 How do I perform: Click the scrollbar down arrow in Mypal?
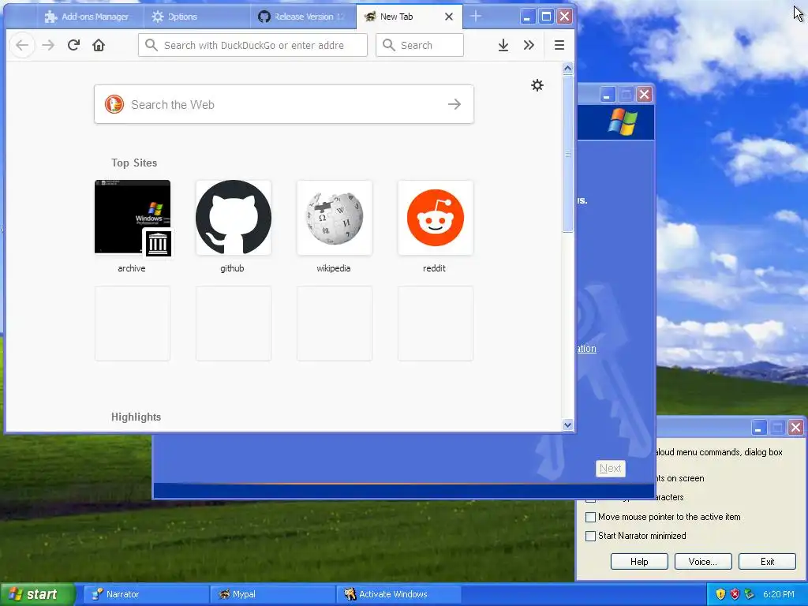[568, 425]
